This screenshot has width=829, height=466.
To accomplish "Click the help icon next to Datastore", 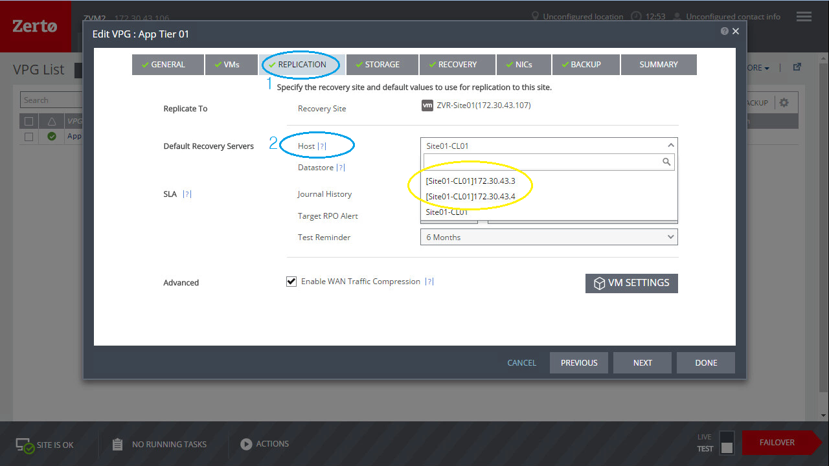I will point(341,168).
